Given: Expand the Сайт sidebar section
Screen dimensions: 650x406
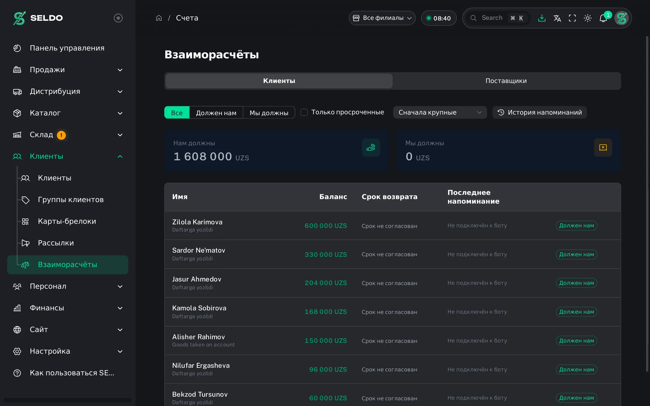Looking at the screenshot, I should 68,330.
